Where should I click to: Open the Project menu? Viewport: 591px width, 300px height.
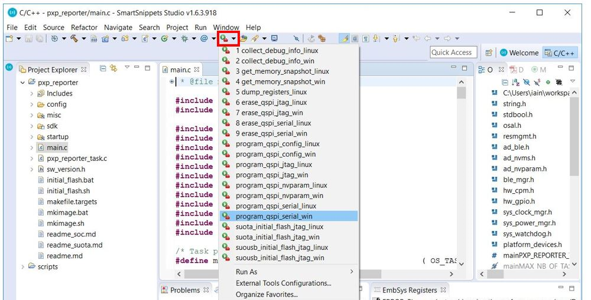177,28
